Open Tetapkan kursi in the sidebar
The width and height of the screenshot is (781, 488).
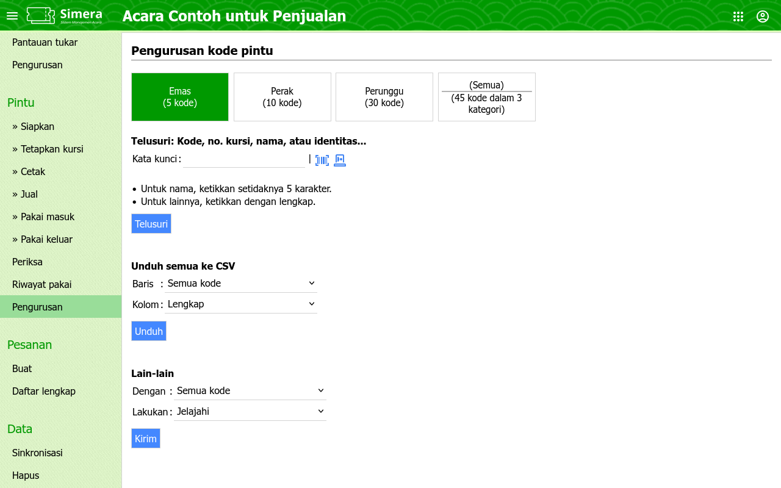(x=61, y=149)
